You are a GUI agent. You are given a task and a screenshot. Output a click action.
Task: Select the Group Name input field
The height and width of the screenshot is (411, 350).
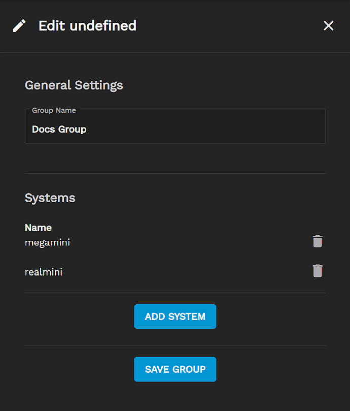pyautogui.click(x=175, y=126)
